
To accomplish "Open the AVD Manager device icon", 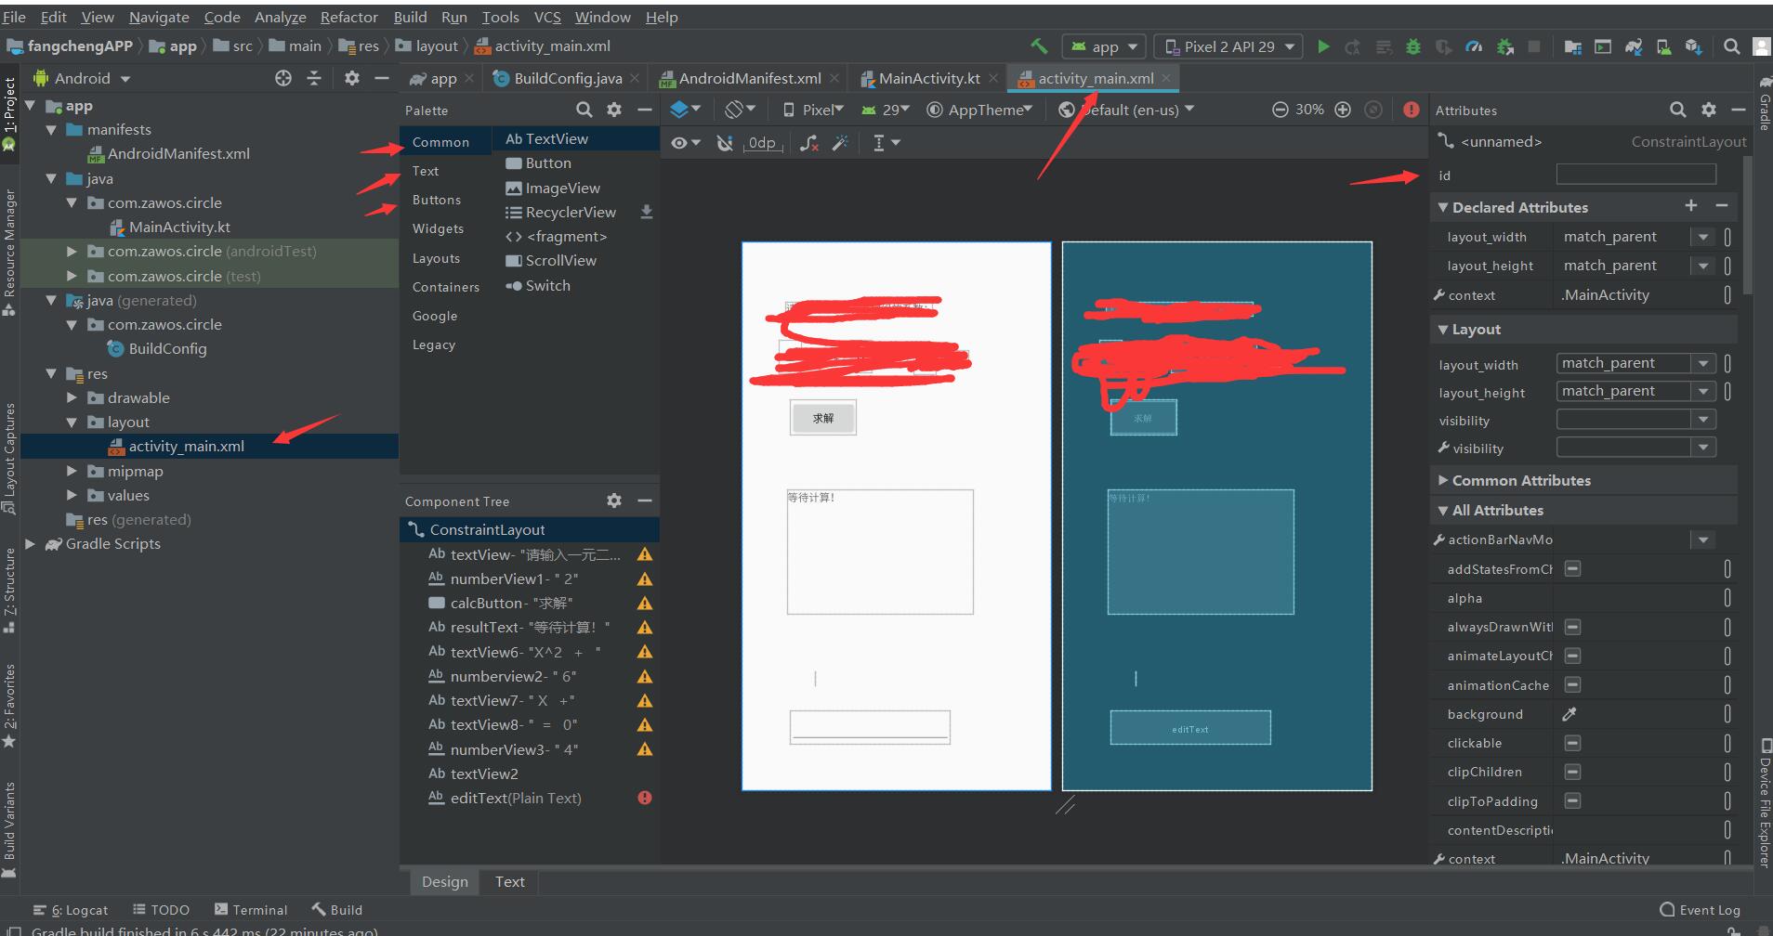I will click(1666, 46).
